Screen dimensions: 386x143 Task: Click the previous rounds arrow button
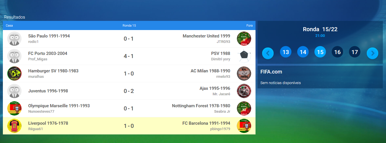click(268, 53)
